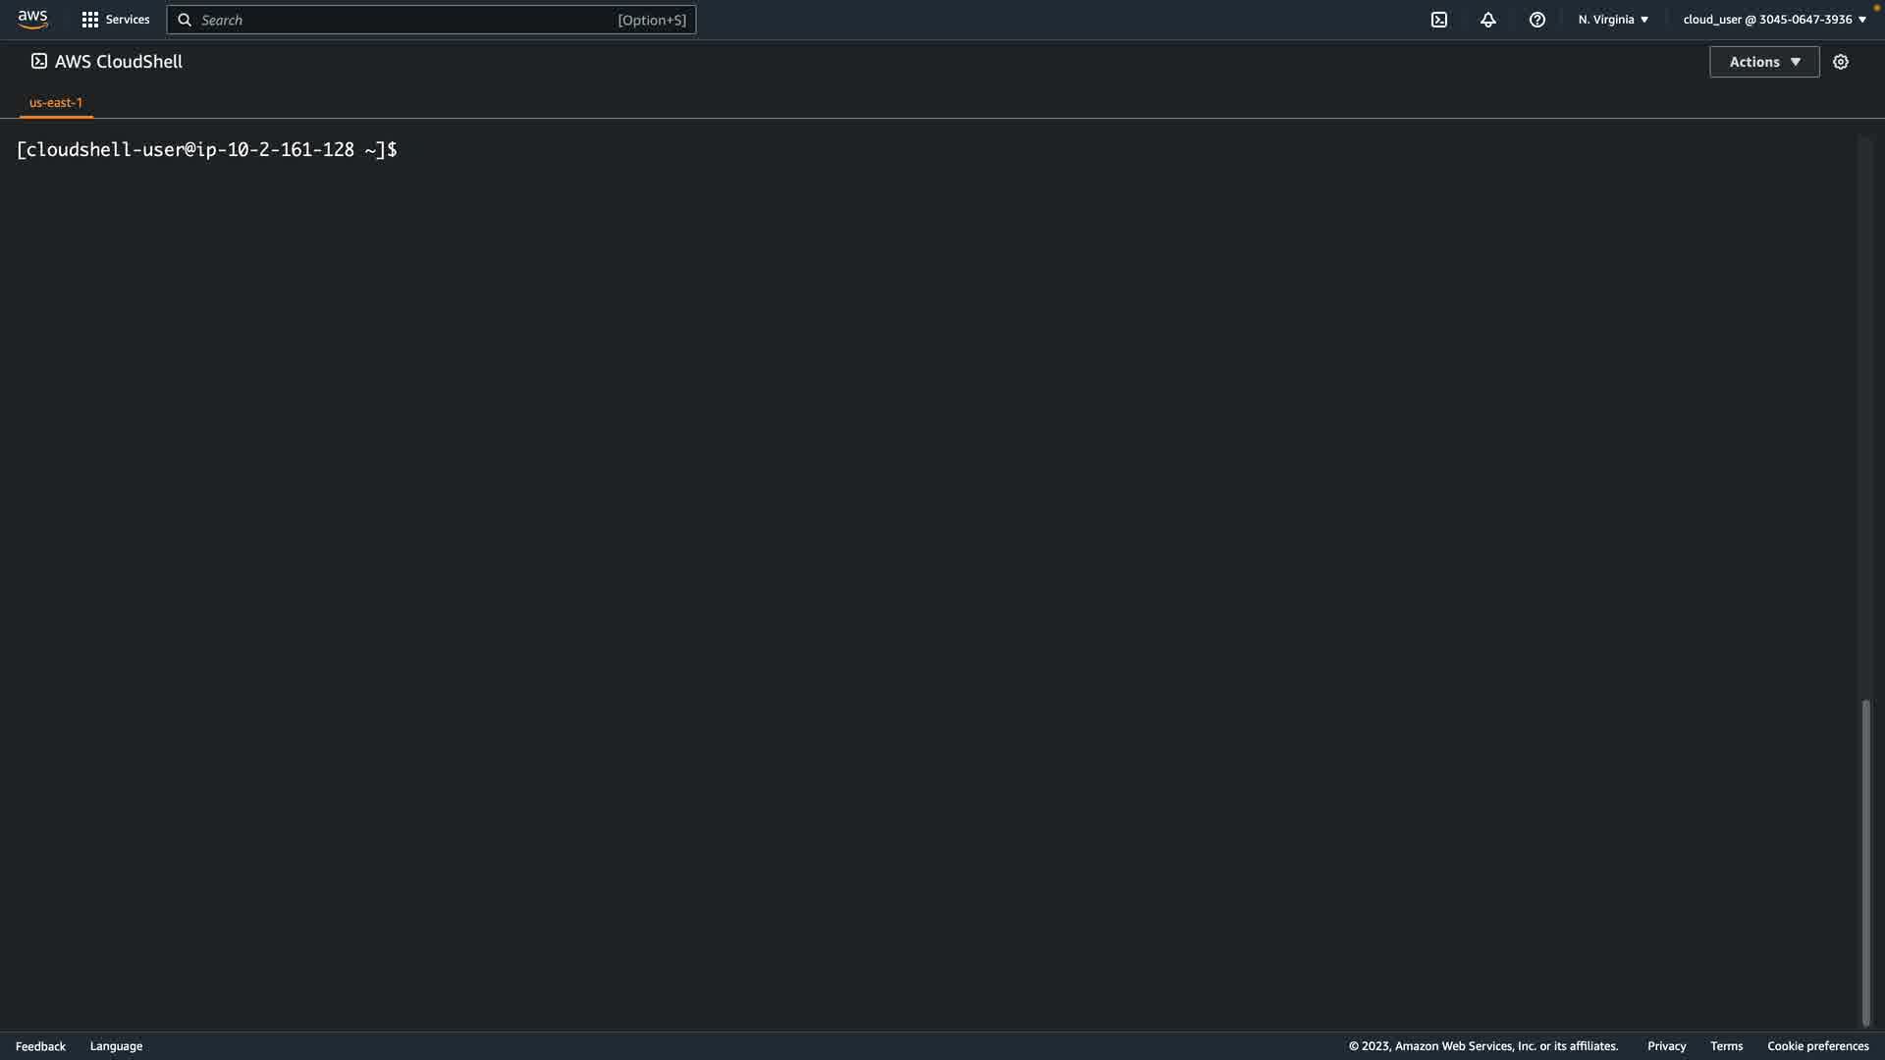The image size is (1885, 1060).
Task: Open the Language selector in footer
Action: 116,1046
